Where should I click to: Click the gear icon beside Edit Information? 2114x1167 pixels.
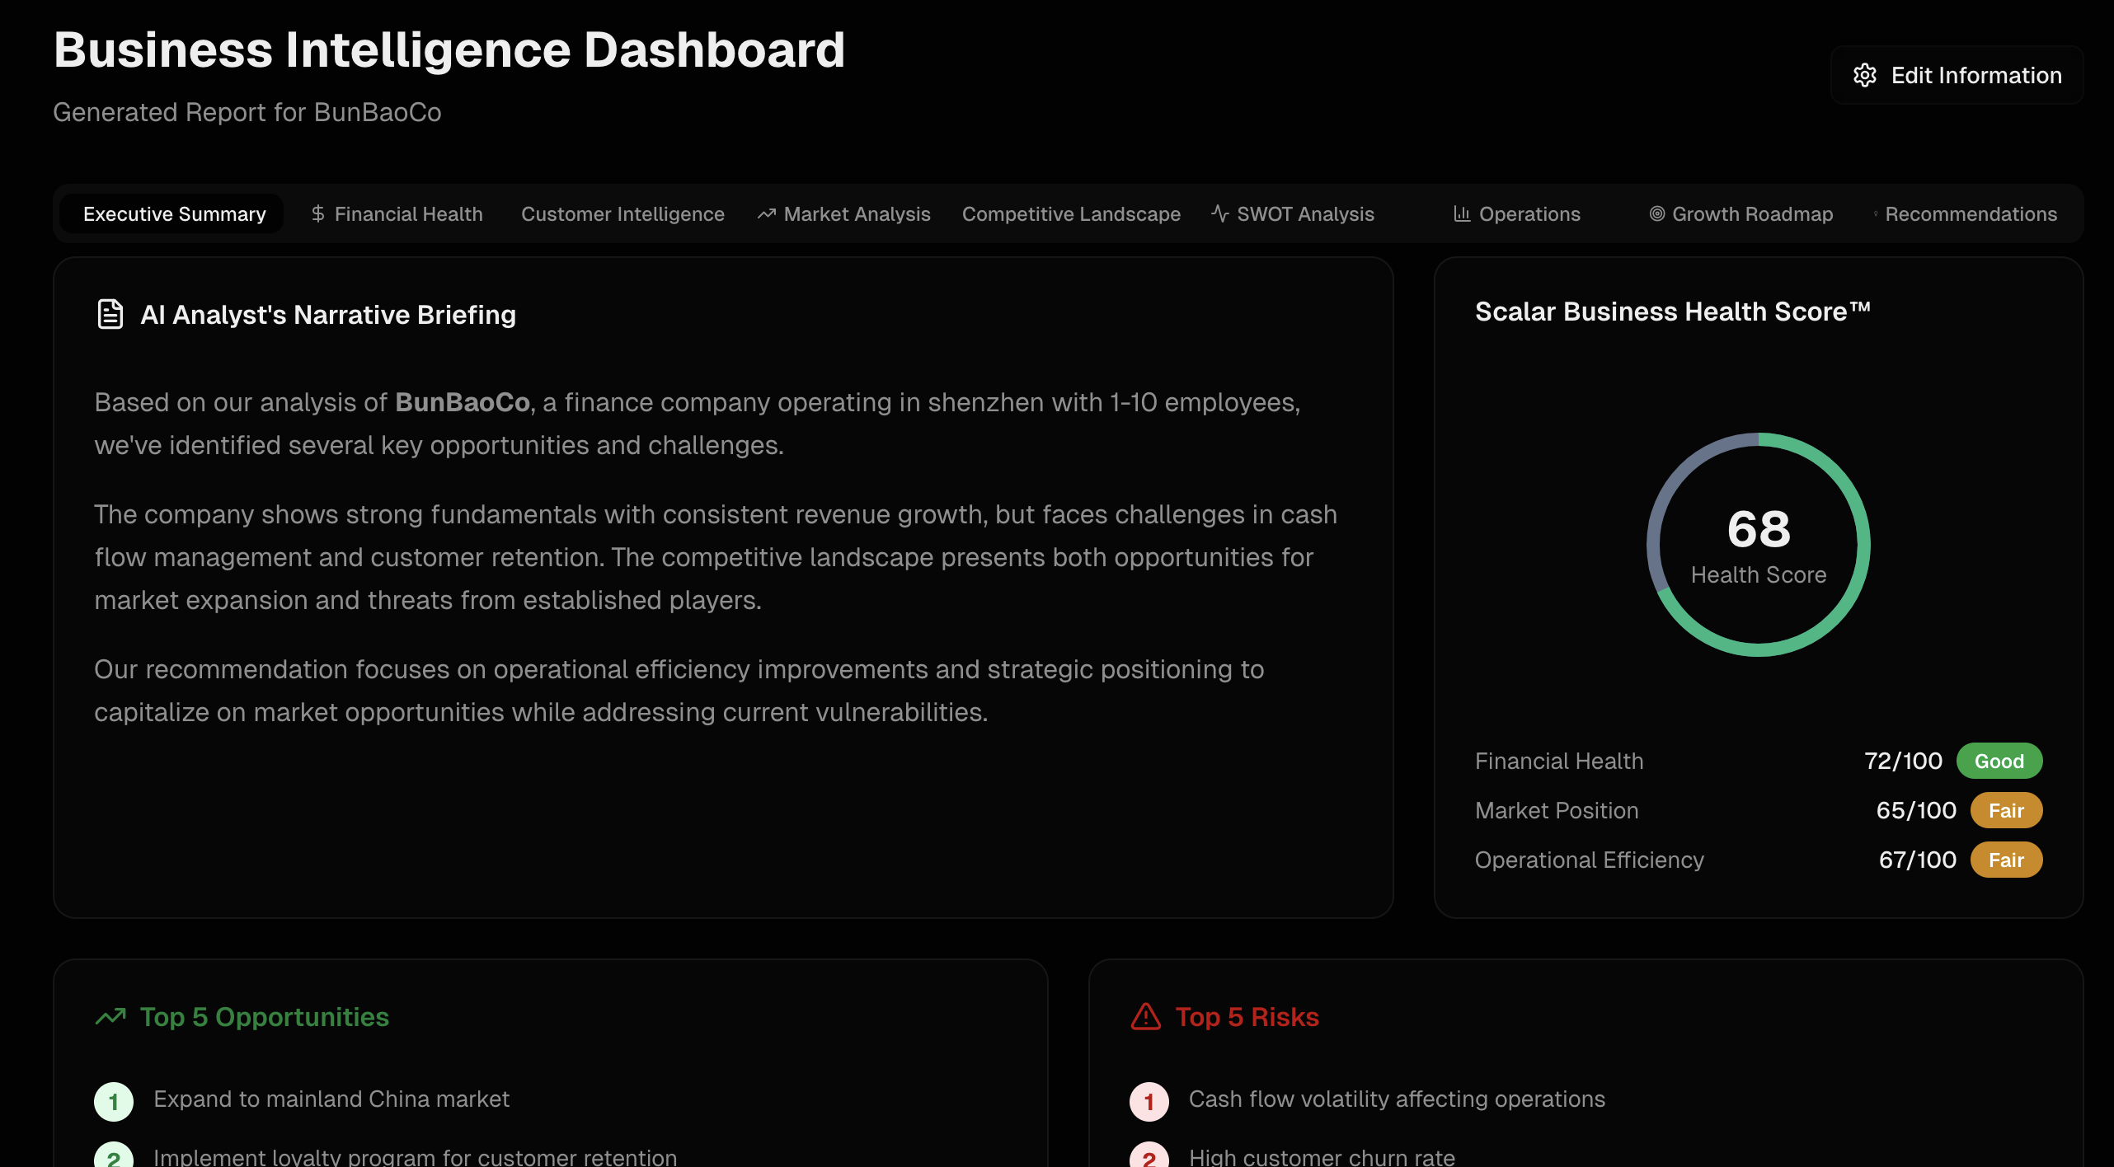click(x=1865, y=75)
